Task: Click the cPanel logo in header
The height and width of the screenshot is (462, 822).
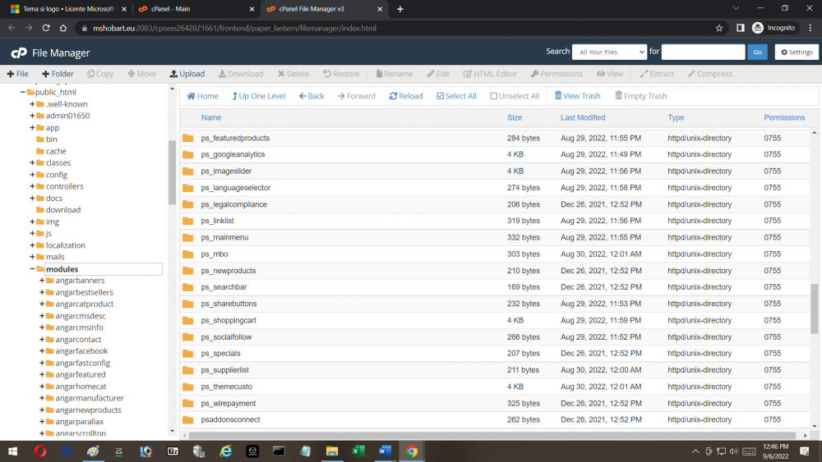Action: pos(19,53)
